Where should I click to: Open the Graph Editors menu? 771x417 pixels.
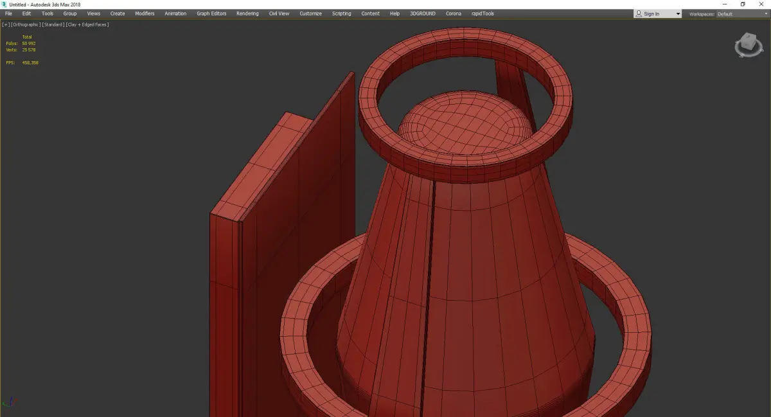click(x=211, y=13)
